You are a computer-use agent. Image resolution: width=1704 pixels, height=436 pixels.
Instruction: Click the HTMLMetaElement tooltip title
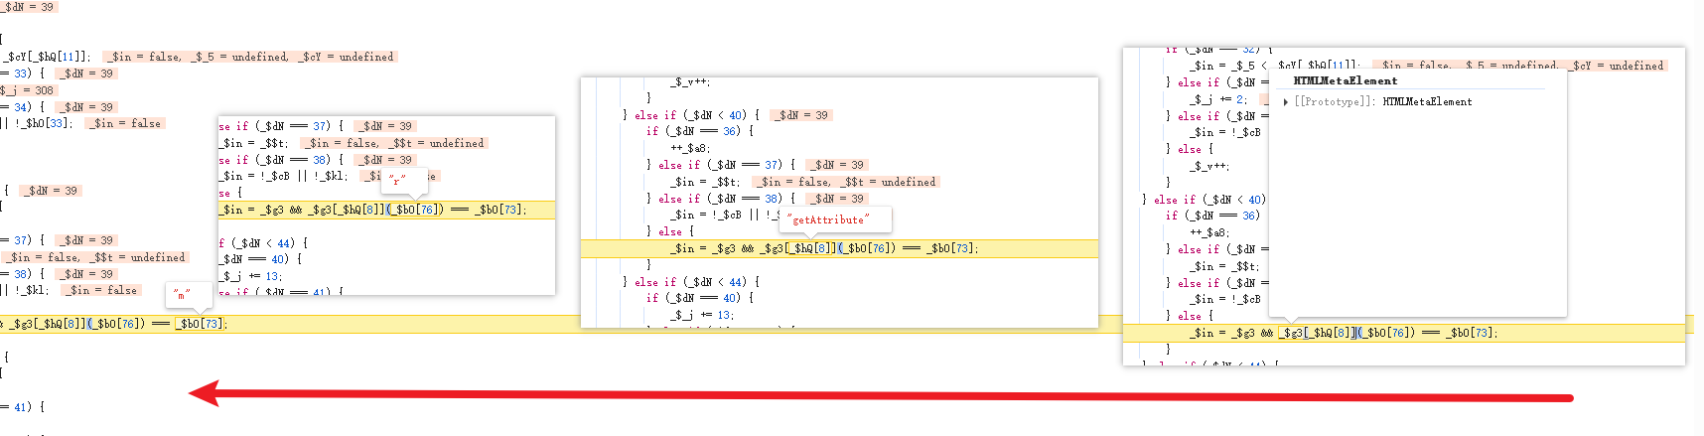pos(1345,80)
